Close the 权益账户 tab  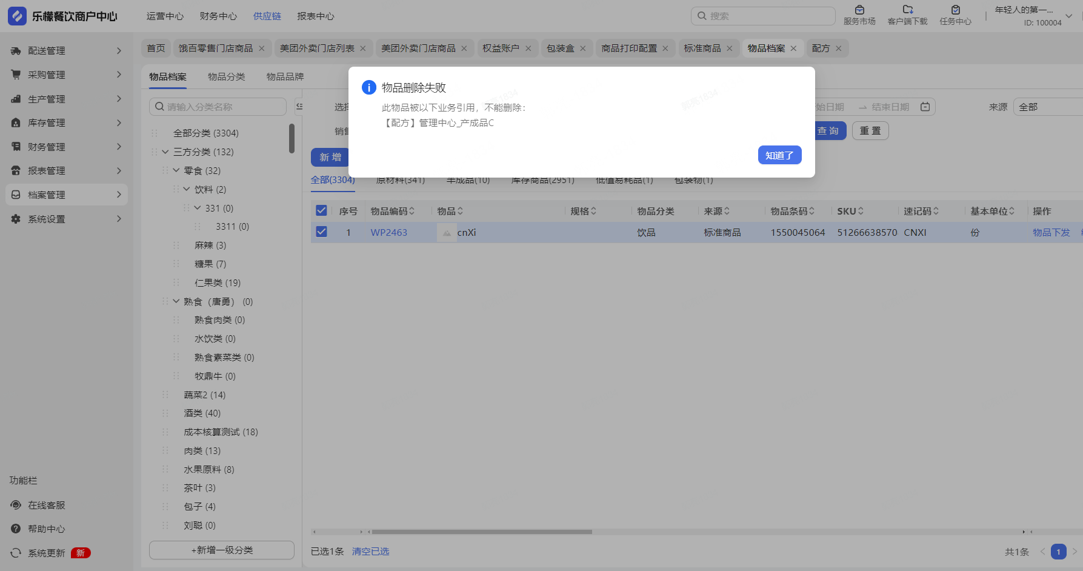pos(528,48)
